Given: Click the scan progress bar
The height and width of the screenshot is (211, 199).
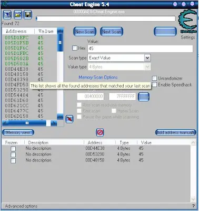Looking at the screenshot, I should tap(106, 19).
